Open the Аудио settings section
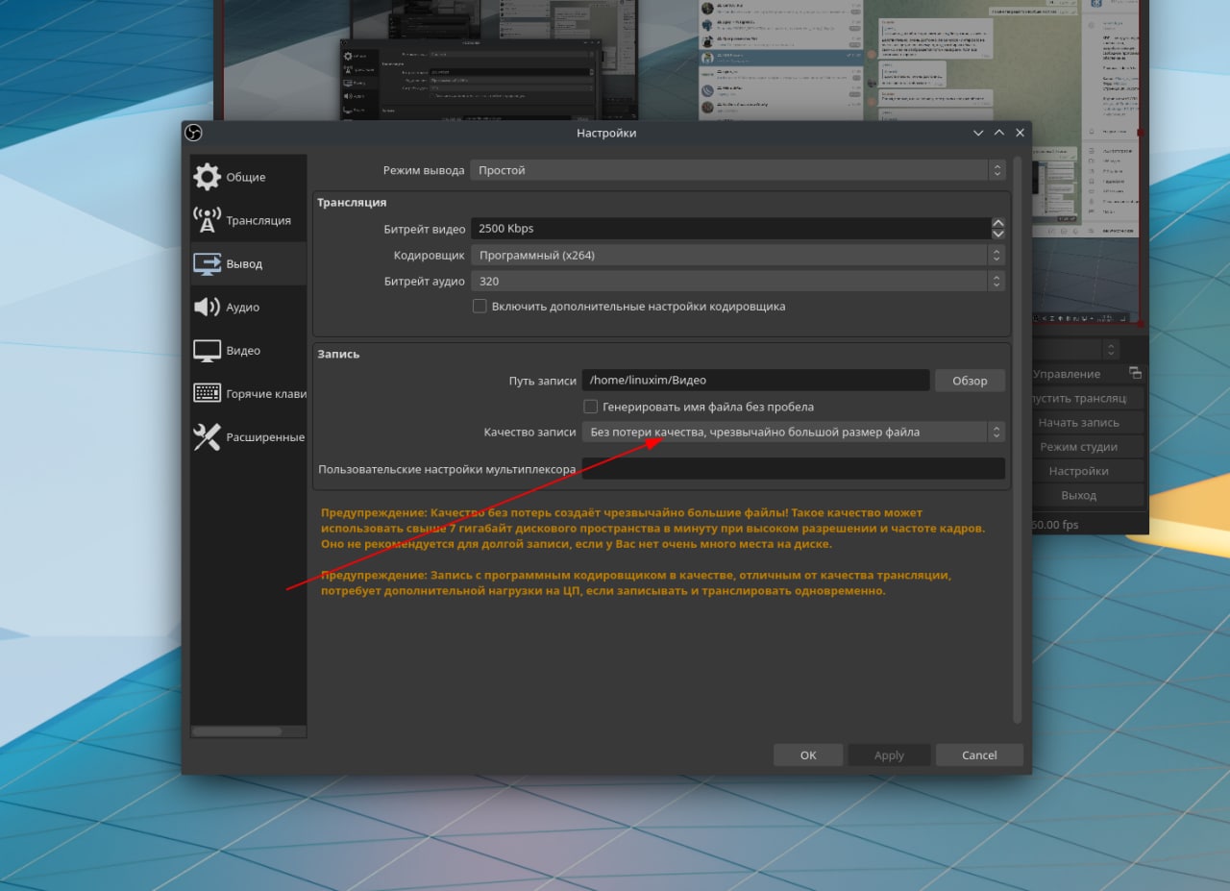Image resolution: width=1230 pixels, height=891 pixels. [248, 308]
